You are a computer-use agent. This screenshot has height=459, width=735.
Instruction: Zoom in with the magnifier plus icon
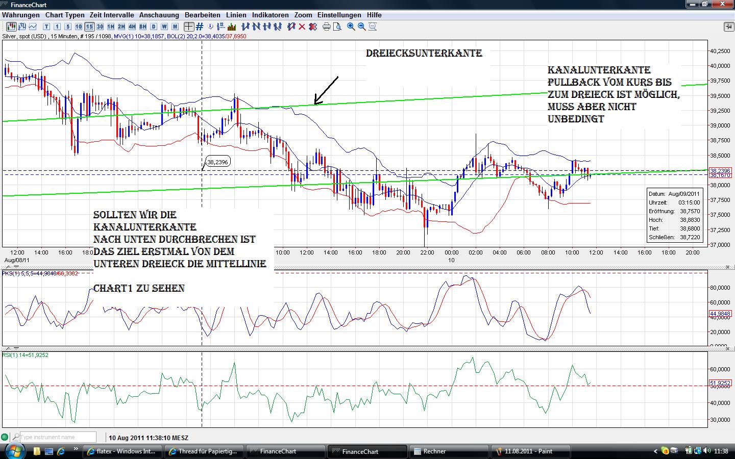click(x=351, y=27)
